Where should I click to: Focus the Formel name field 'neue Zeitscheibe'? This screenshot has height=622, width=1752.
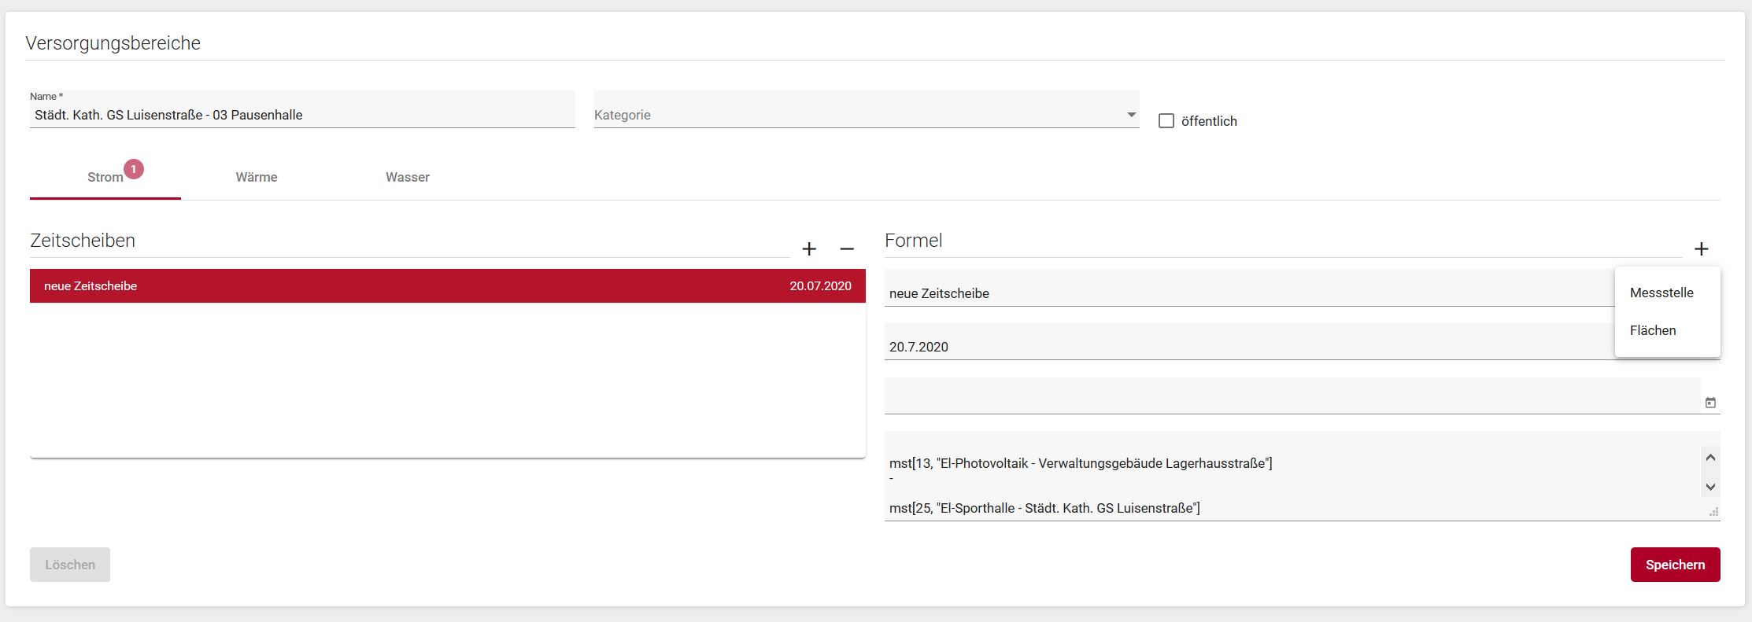(1244, 293)
